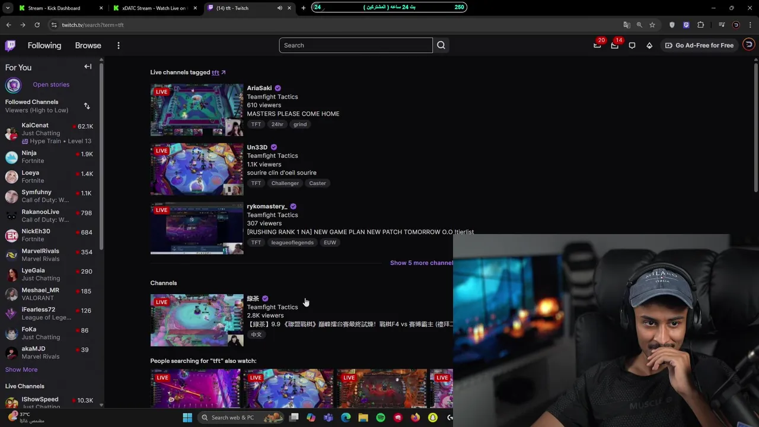Open the shield extension icon in toolbar
Viewport: 759px width, 427px height.
pyautogui.click(x=672, y=25)
